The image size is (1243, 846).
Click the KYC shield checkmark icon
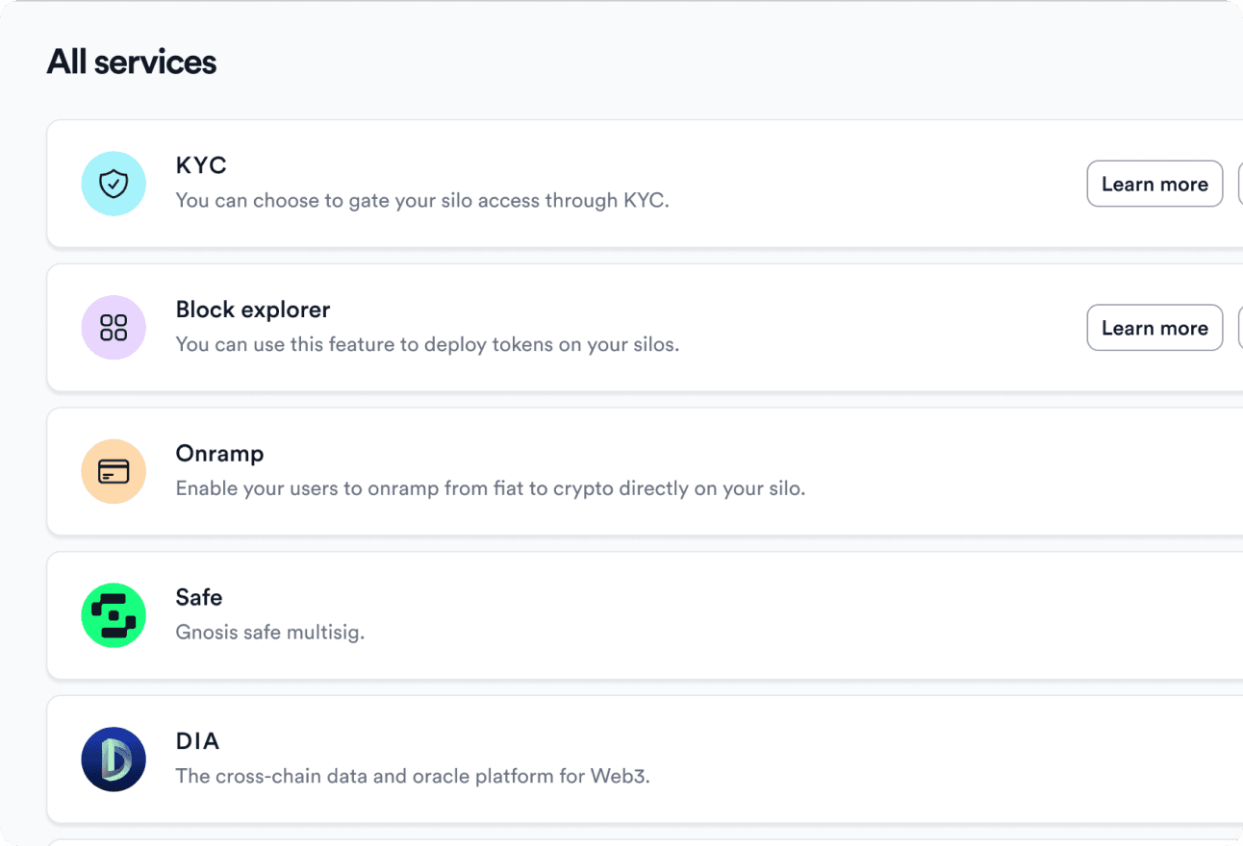[114, 184]
